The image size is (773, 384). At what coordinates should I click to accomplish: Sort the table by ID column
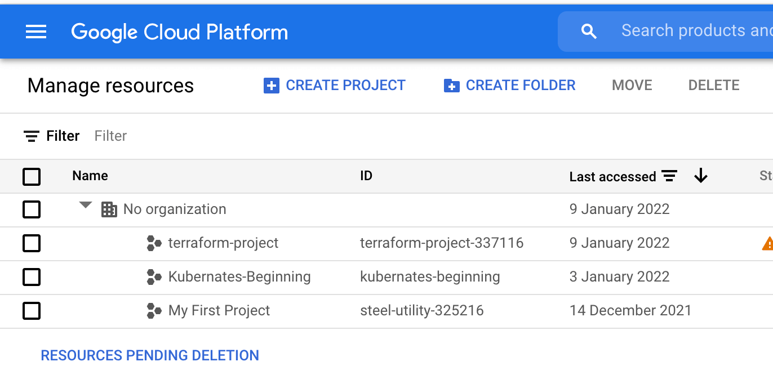(x=366, y=176)
